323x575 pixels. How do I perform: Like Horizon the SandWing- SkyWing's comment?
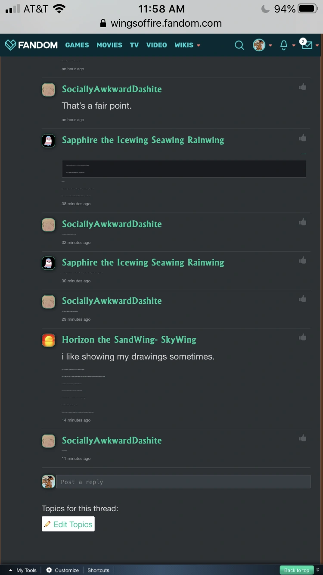point(303,337)
